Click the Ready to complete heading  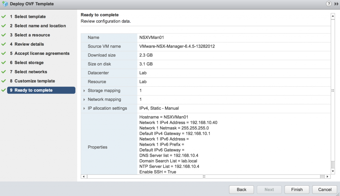100,15
